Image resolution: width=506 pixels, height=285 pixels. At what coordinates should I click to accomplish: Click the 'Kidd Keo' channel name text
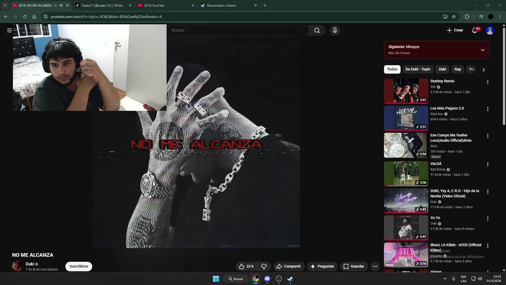[x=437, y=114]
